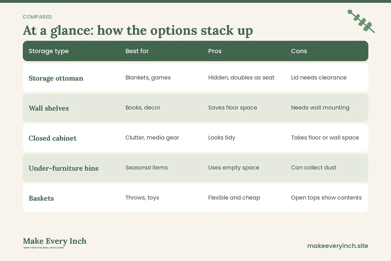Click the "Under-furniture bins" row title
This screenshot has width=391, height=261.
(64, 168)
